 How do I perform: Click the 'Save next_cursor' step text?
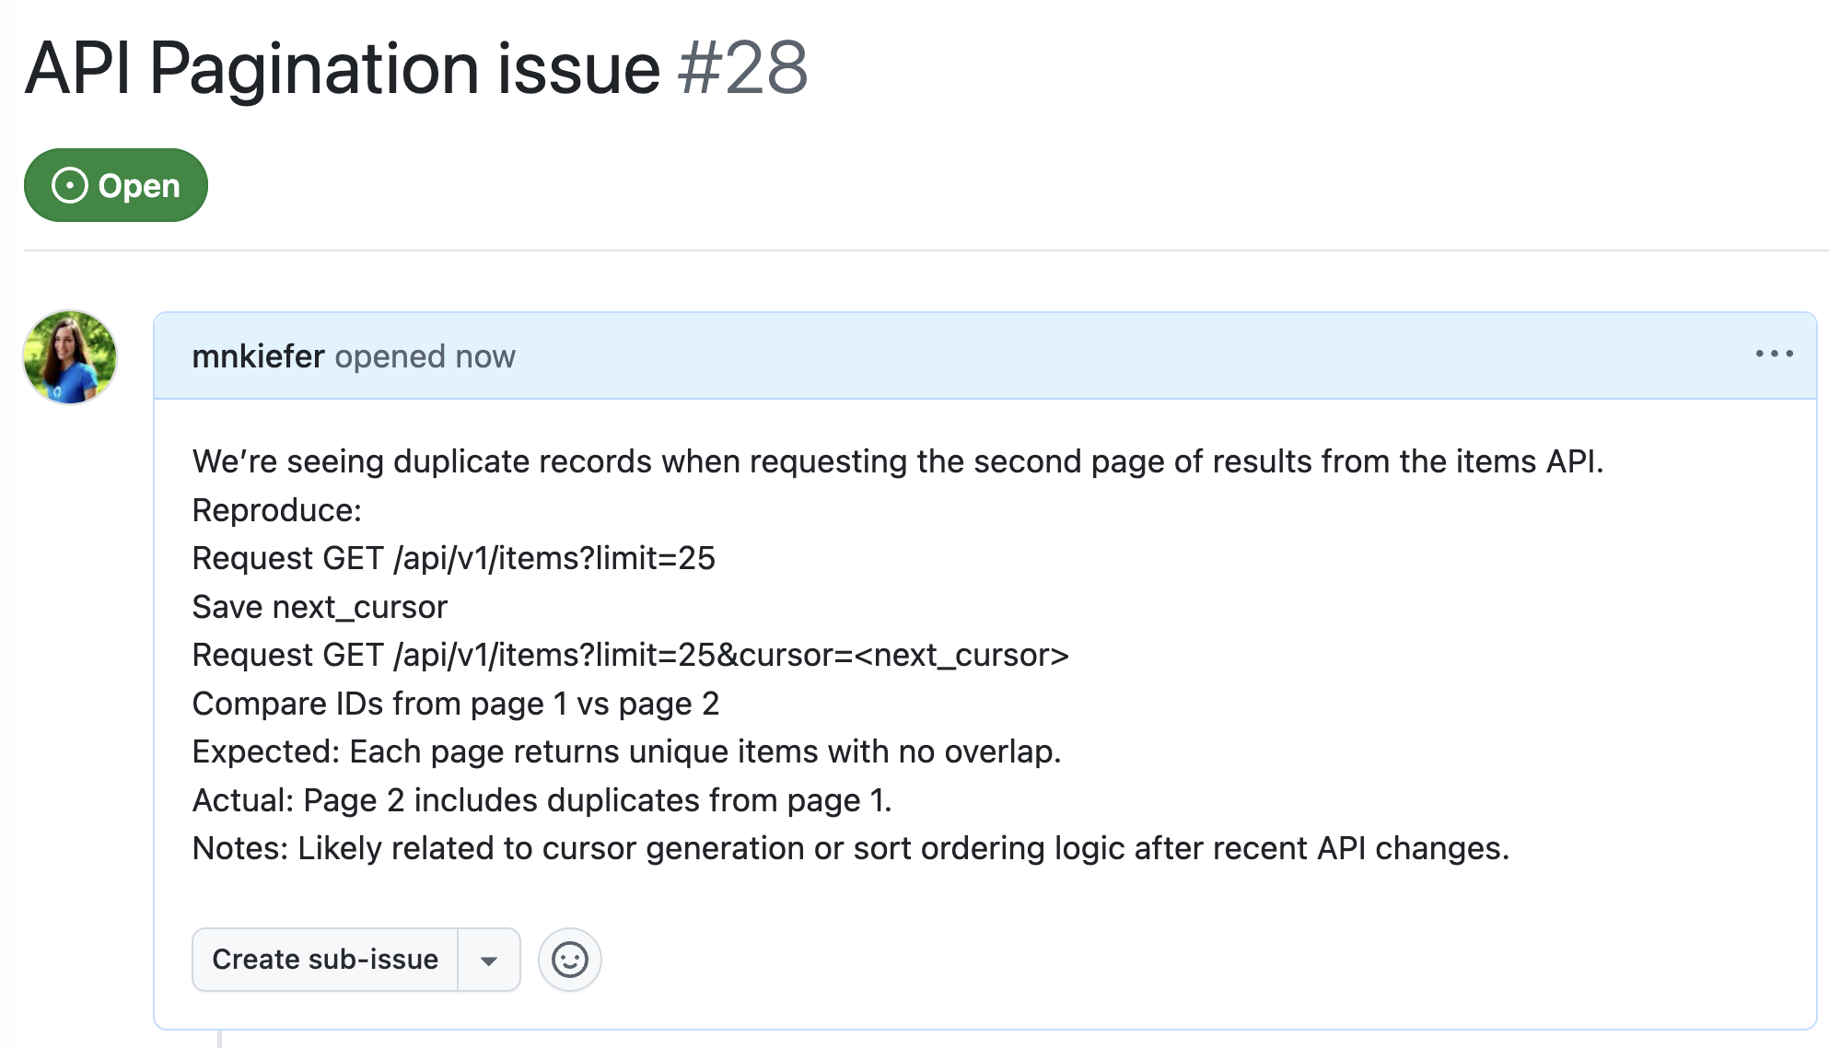point(319,606)
